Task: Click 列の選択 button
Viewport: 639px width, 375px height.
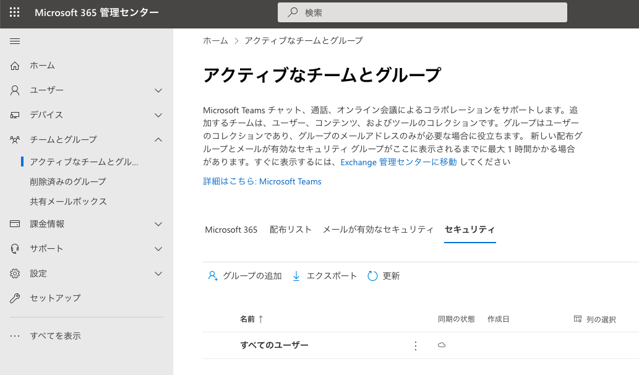Action: point(594,319)
